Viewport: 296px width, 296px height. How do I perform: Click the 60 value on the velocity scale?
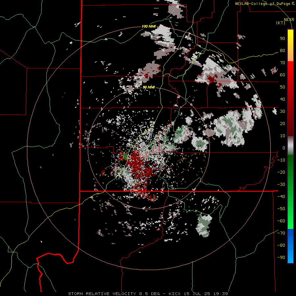(x=283, y=75)
